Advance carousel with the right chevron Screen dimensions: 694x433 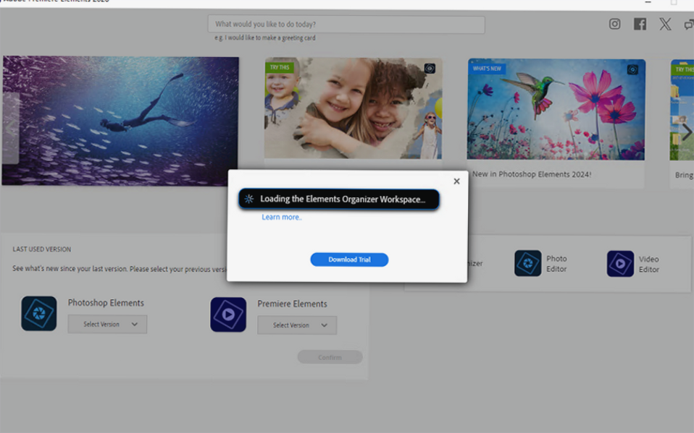[x=687, y=132]
